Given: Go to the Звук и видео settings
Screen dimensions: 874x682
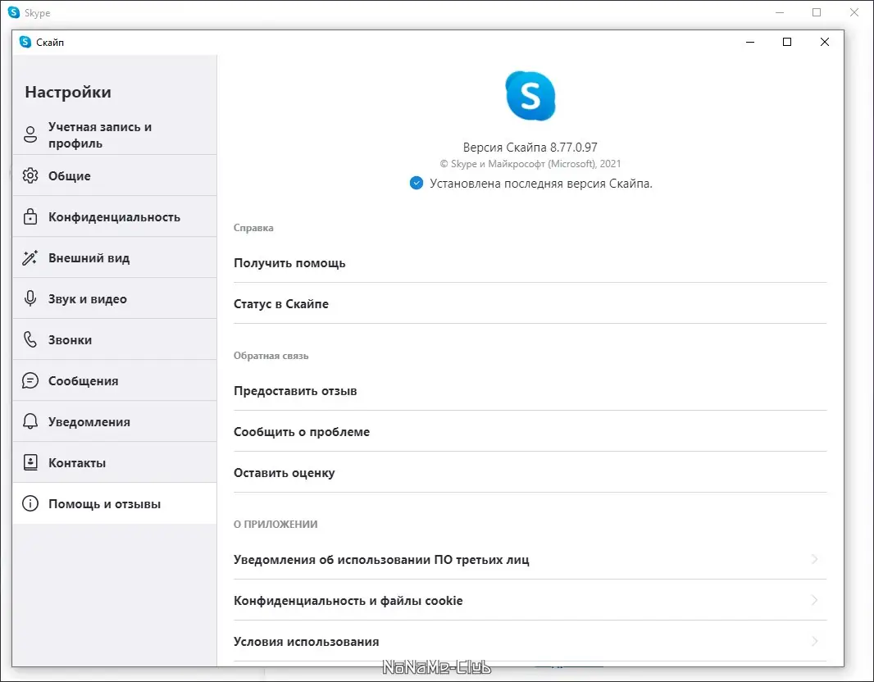Looking at the screenshot, I should [x=115, y=298].
